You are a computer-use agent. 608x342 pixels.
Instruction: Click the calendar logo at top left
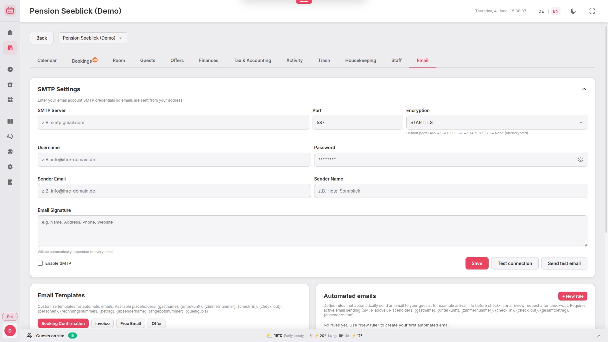point(10,11)
